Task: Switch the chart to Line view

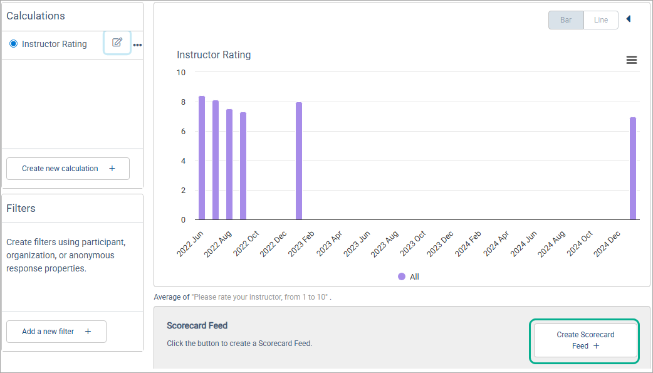Action: [x=600, y=20]
